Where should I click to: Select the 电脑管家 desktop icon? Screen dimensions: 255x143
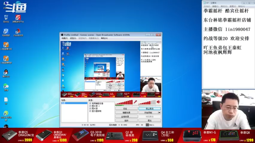pos(6,32)
